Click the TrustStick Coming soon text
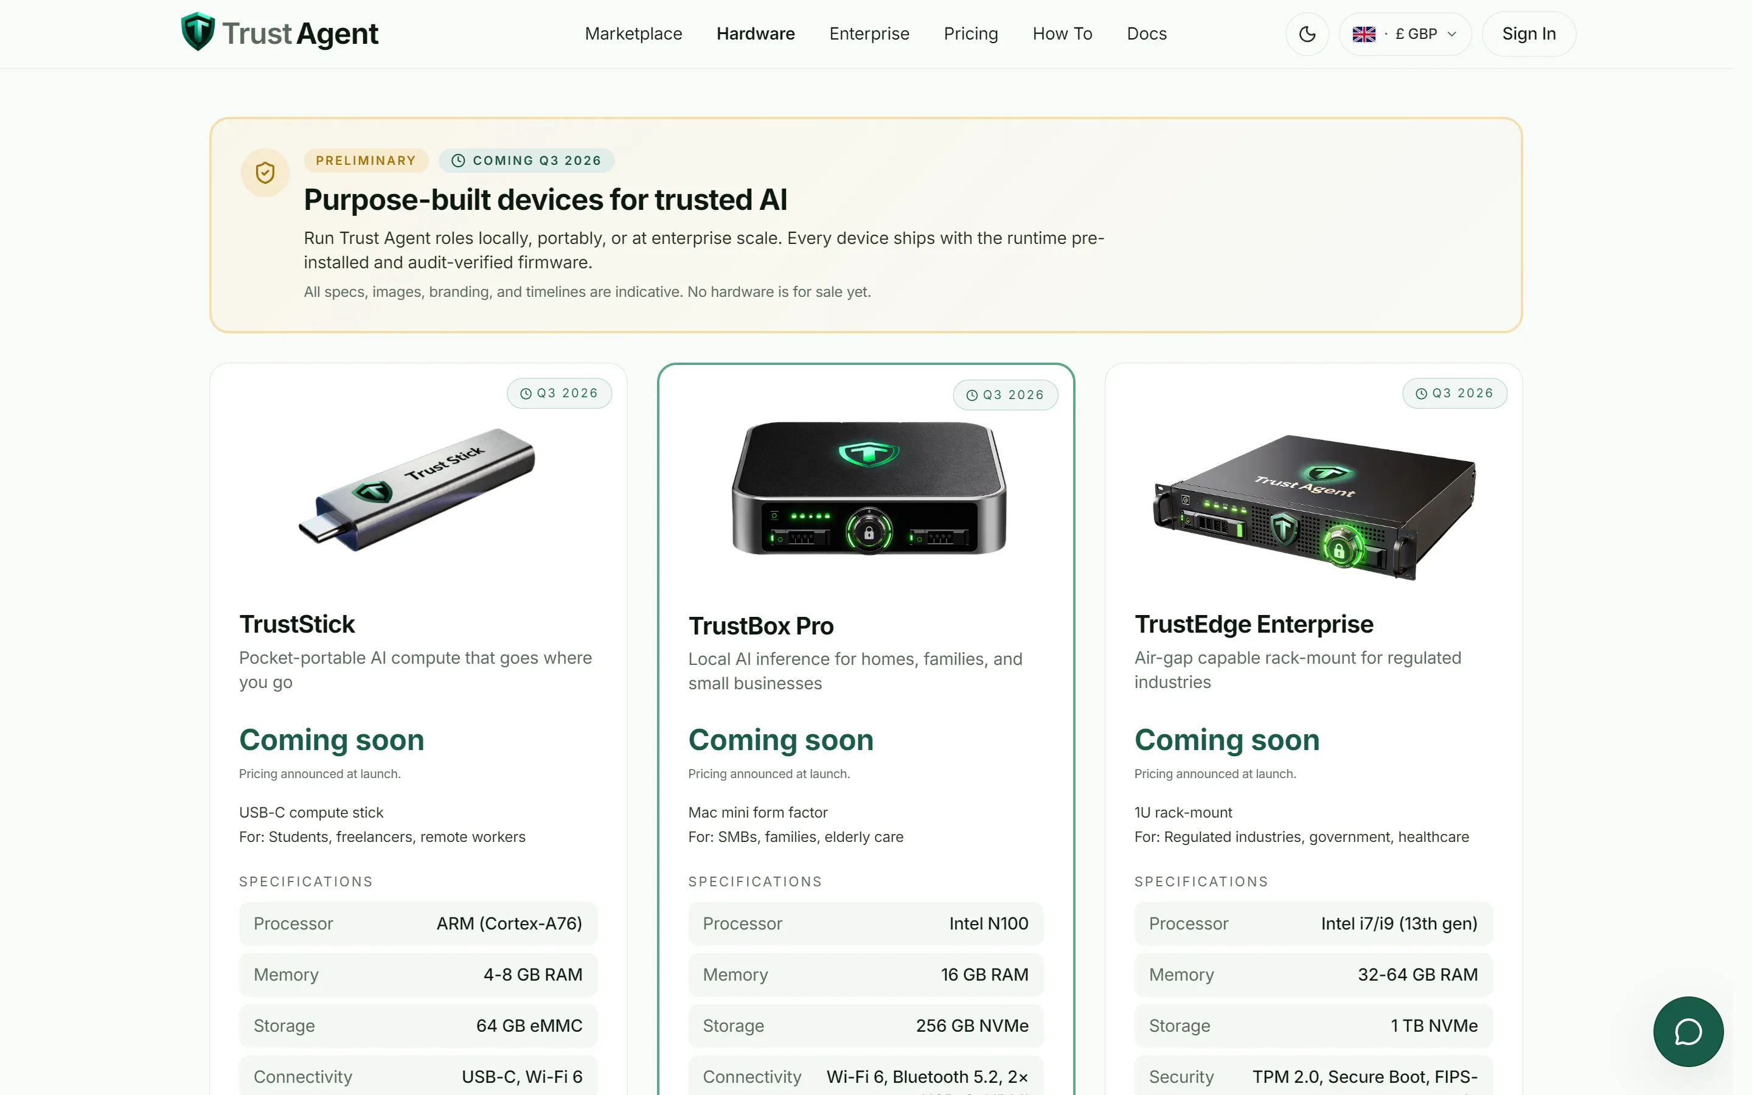Image resolution: width=1752 pixels, height=1095 pixels. (332, 740)
